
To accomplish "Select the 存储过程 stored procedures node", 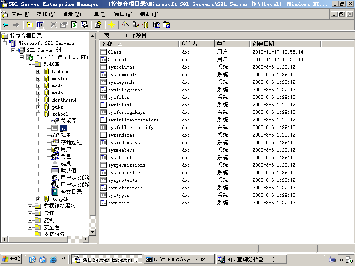I will point(71,142).
